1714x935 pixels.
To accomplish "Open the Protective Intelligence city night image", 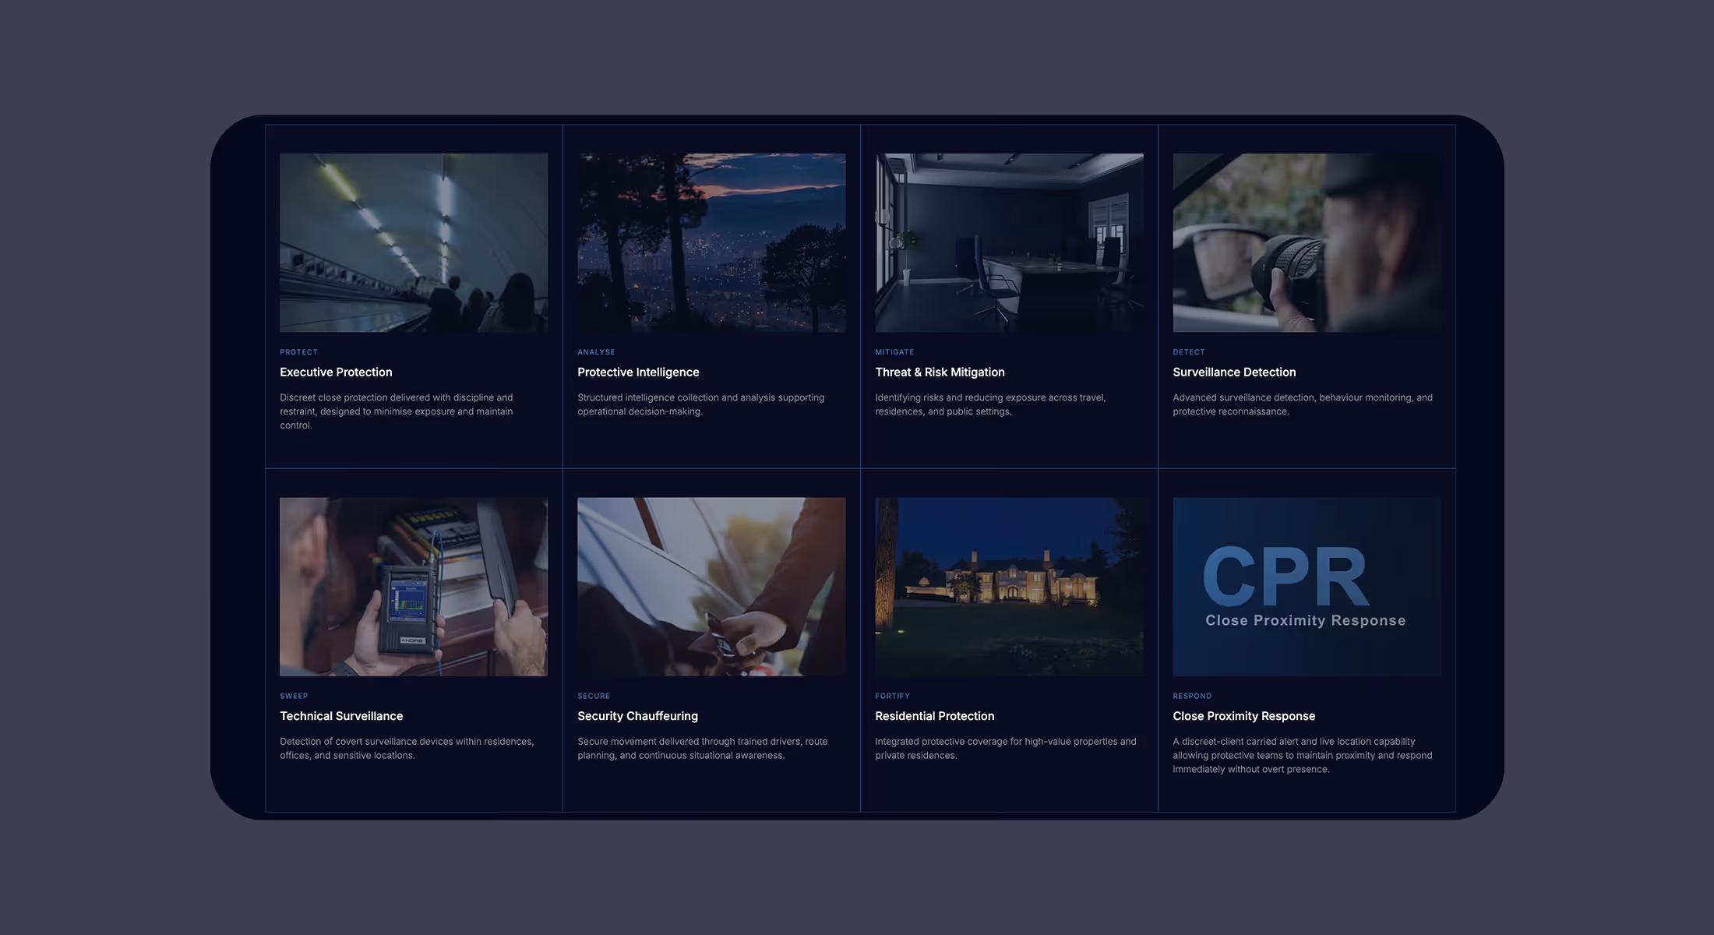I will 711,242.
